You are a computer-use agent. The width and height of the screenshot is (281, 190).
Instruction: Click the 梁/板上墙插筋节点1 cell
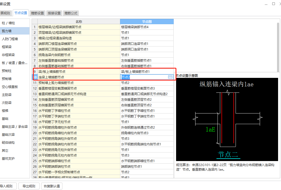pos(147,71)
